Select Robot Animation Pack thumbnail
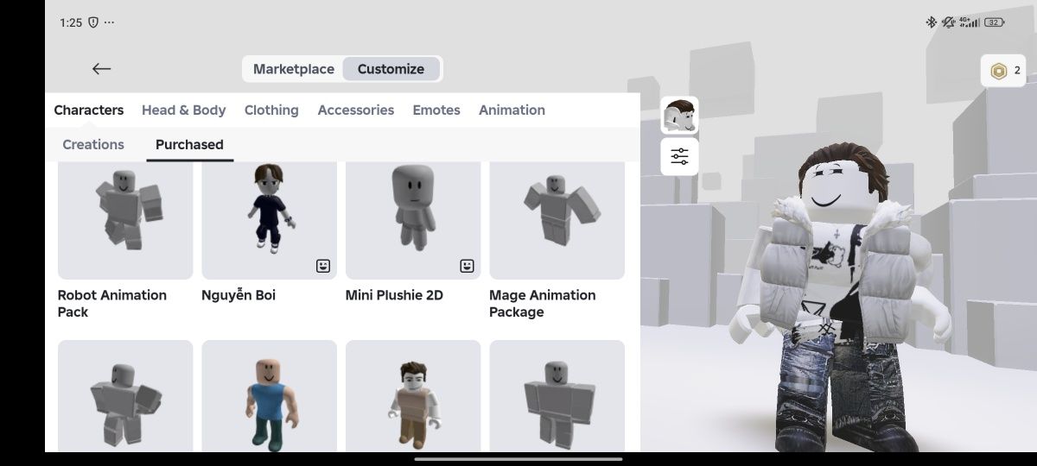This screenshot has height=466, width=1037. click(x=125, y=220)
